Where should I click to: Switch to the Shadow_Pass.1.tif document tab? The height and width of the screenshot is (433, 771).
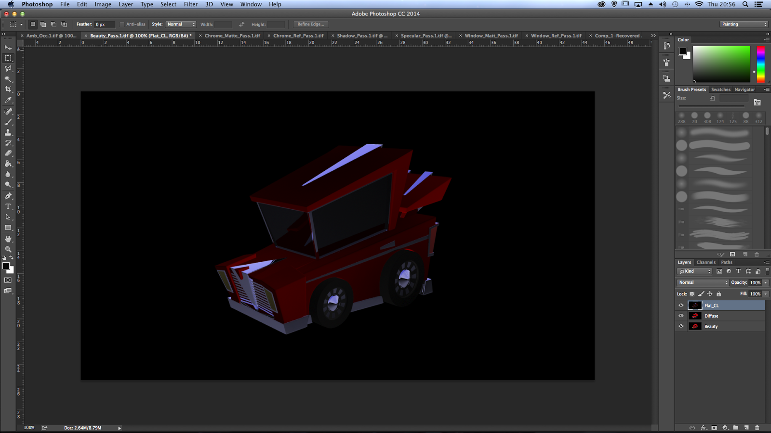click(361, 36)
